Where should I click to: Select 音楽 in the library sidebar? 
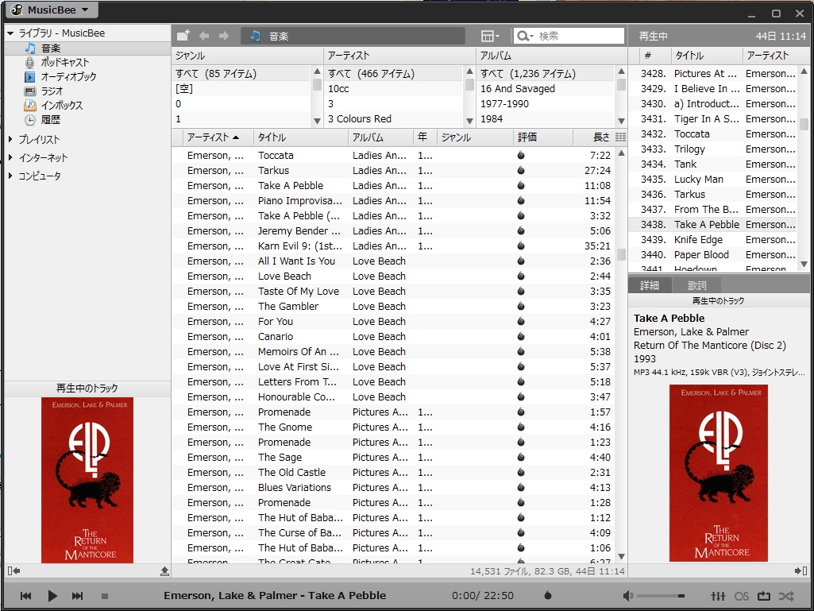[x=51, y=48]
